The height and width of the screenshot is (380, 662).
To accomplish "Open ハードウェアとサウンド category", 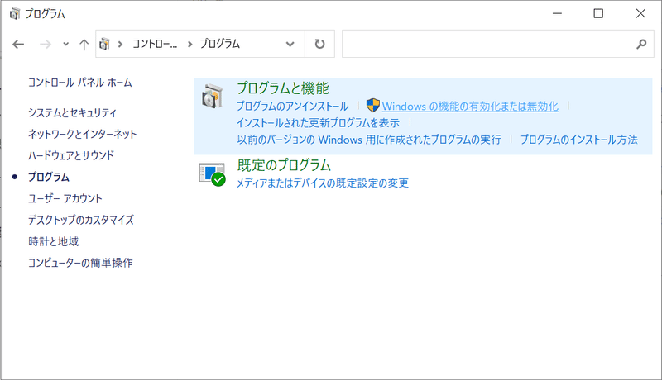I will point(71,155).
